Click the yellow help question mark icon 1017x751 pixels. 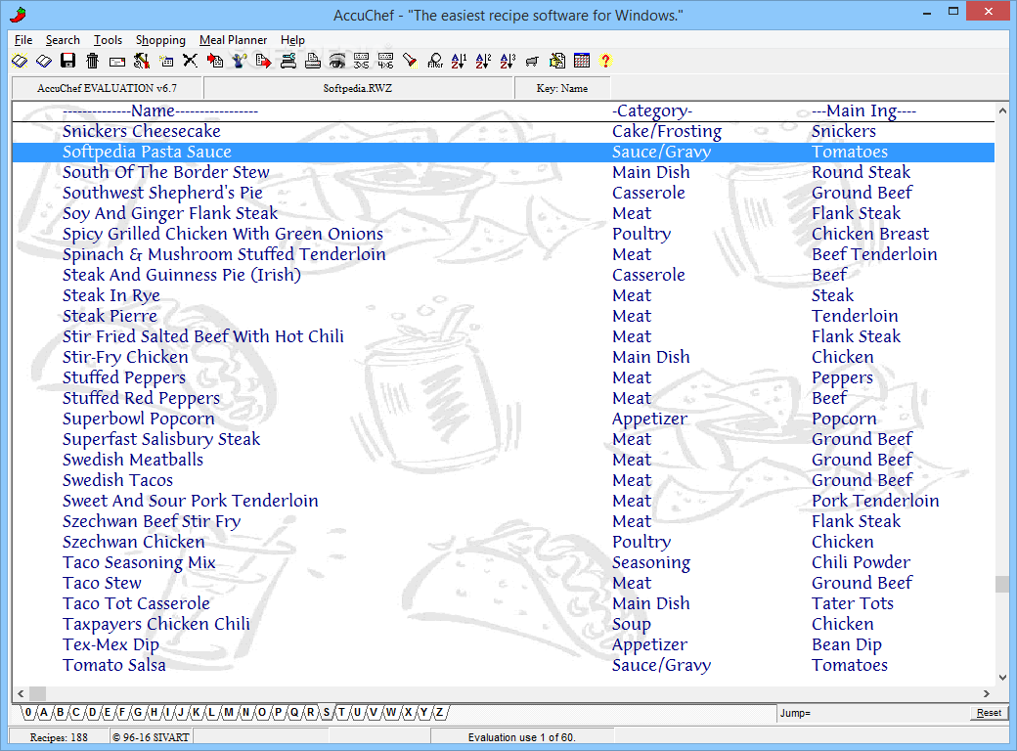605,61
